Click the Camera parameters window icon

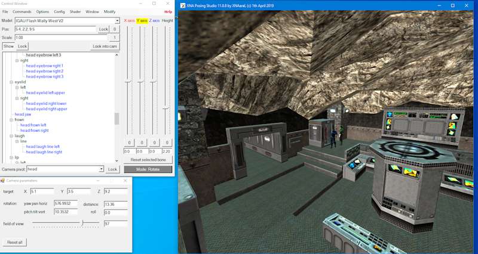3,179
